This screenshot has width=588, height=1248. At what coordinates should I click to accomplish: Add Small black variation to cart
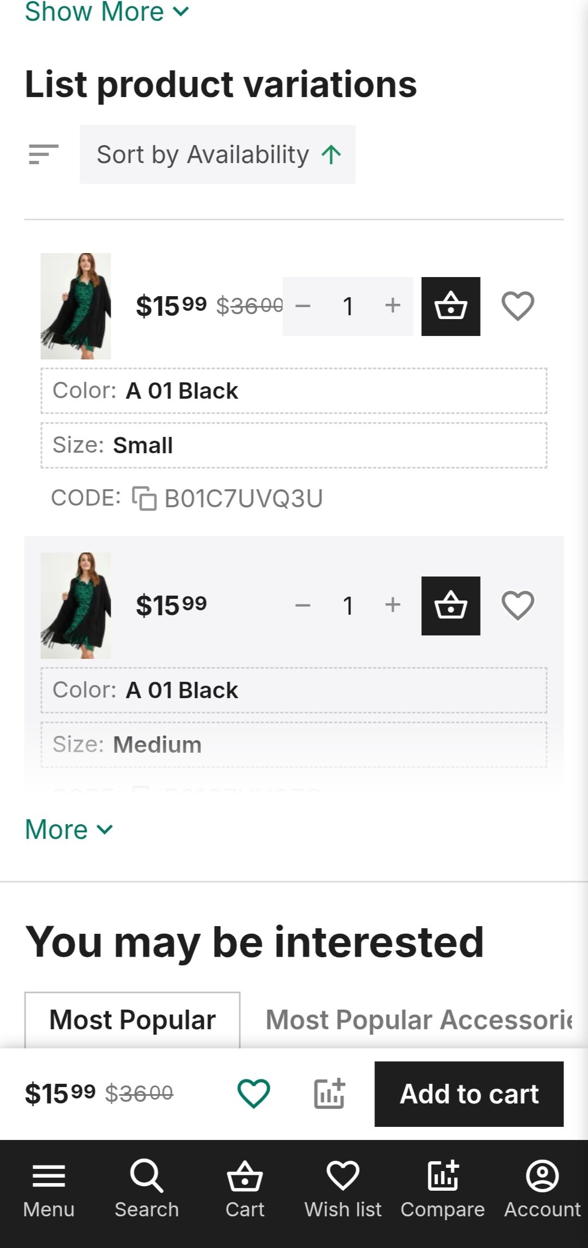pyautogui.click(x=451, y=306)
